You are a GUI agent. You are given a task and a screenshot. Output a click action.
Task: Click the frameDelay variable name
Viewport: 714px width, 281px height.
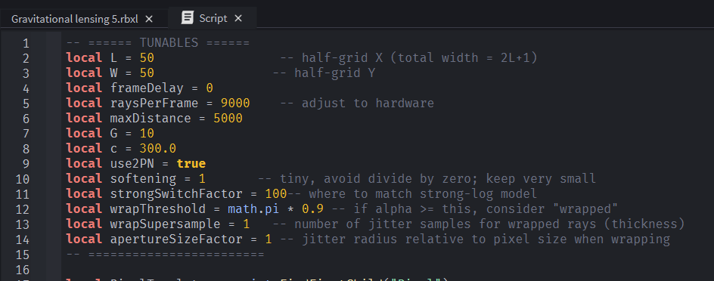[147, 88]
